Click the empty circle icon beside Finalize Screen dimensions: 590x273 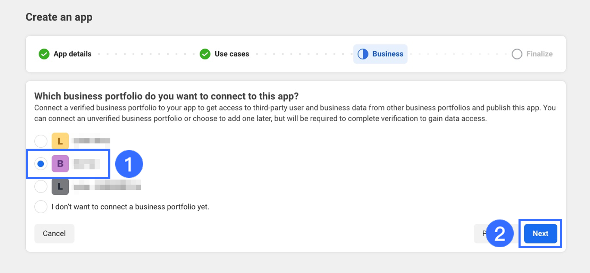coord(517,54)
